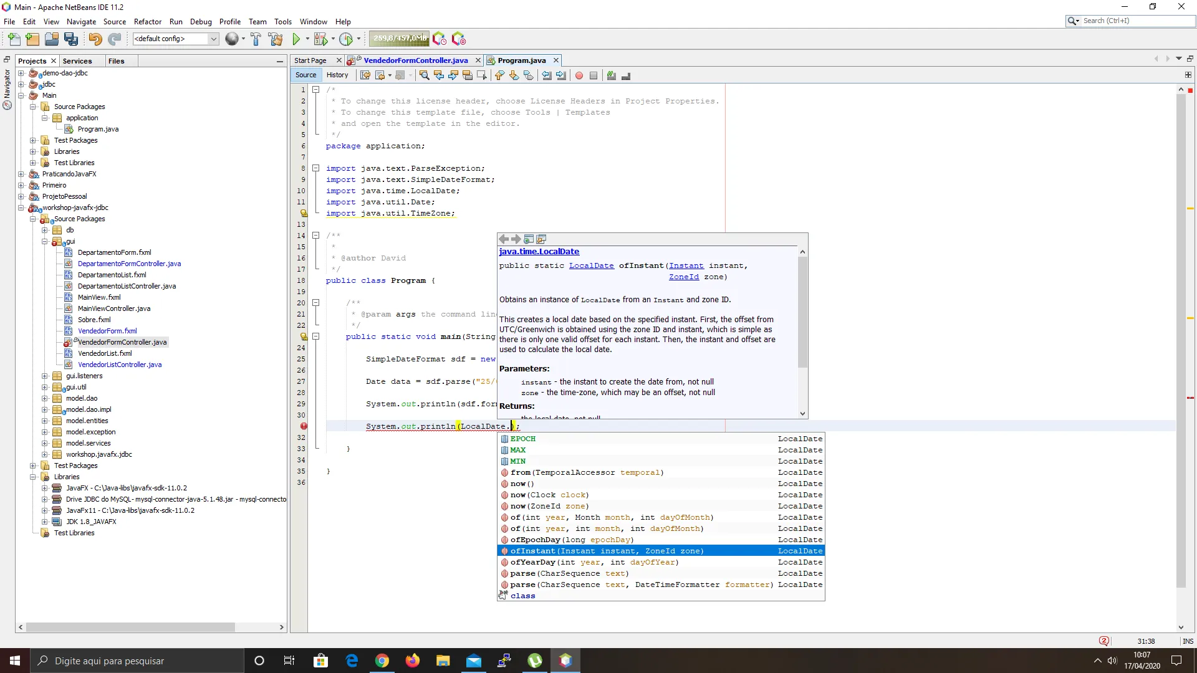
Task: Toggle the Source view button
Action: pos(305,75)
